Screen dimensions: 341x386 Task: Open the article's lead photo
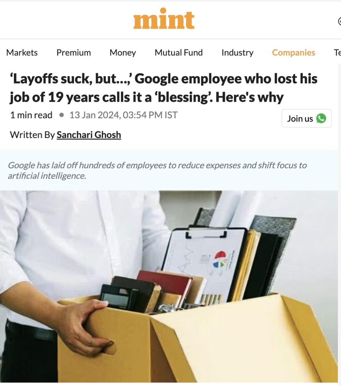click(169, 286)
